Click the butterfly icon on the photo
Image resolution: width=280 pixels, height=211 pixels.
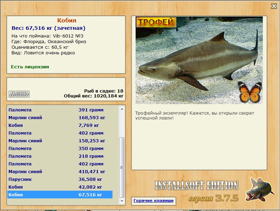250,92
